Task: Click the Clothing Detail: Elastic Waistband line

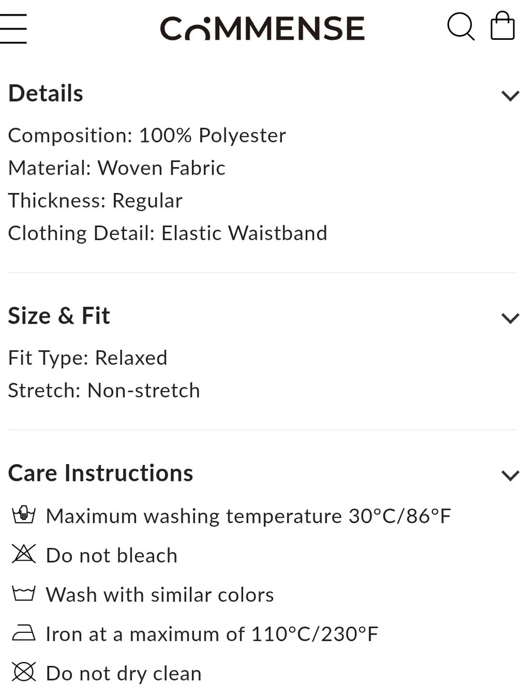Action: pos(167,233)
